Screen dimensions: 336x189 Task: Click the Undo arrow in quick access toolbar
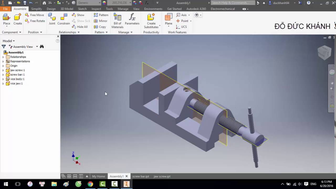31,3
